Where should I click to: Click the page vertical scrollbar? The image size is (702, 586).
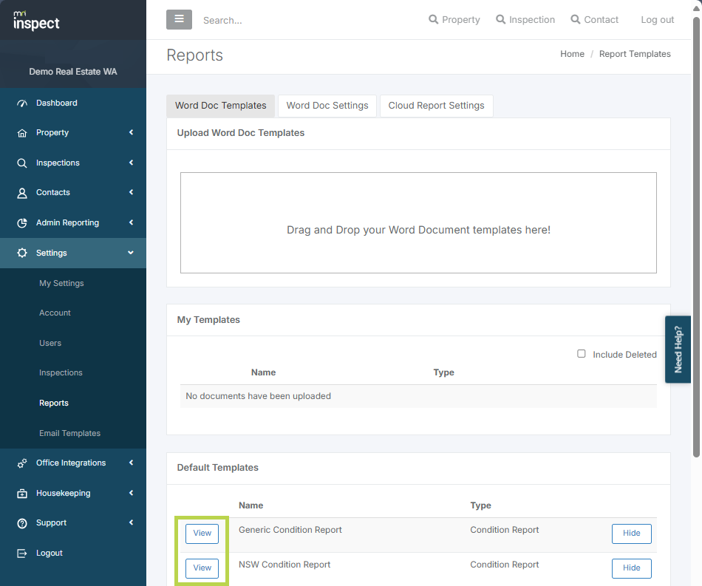(x=696, y=237)
